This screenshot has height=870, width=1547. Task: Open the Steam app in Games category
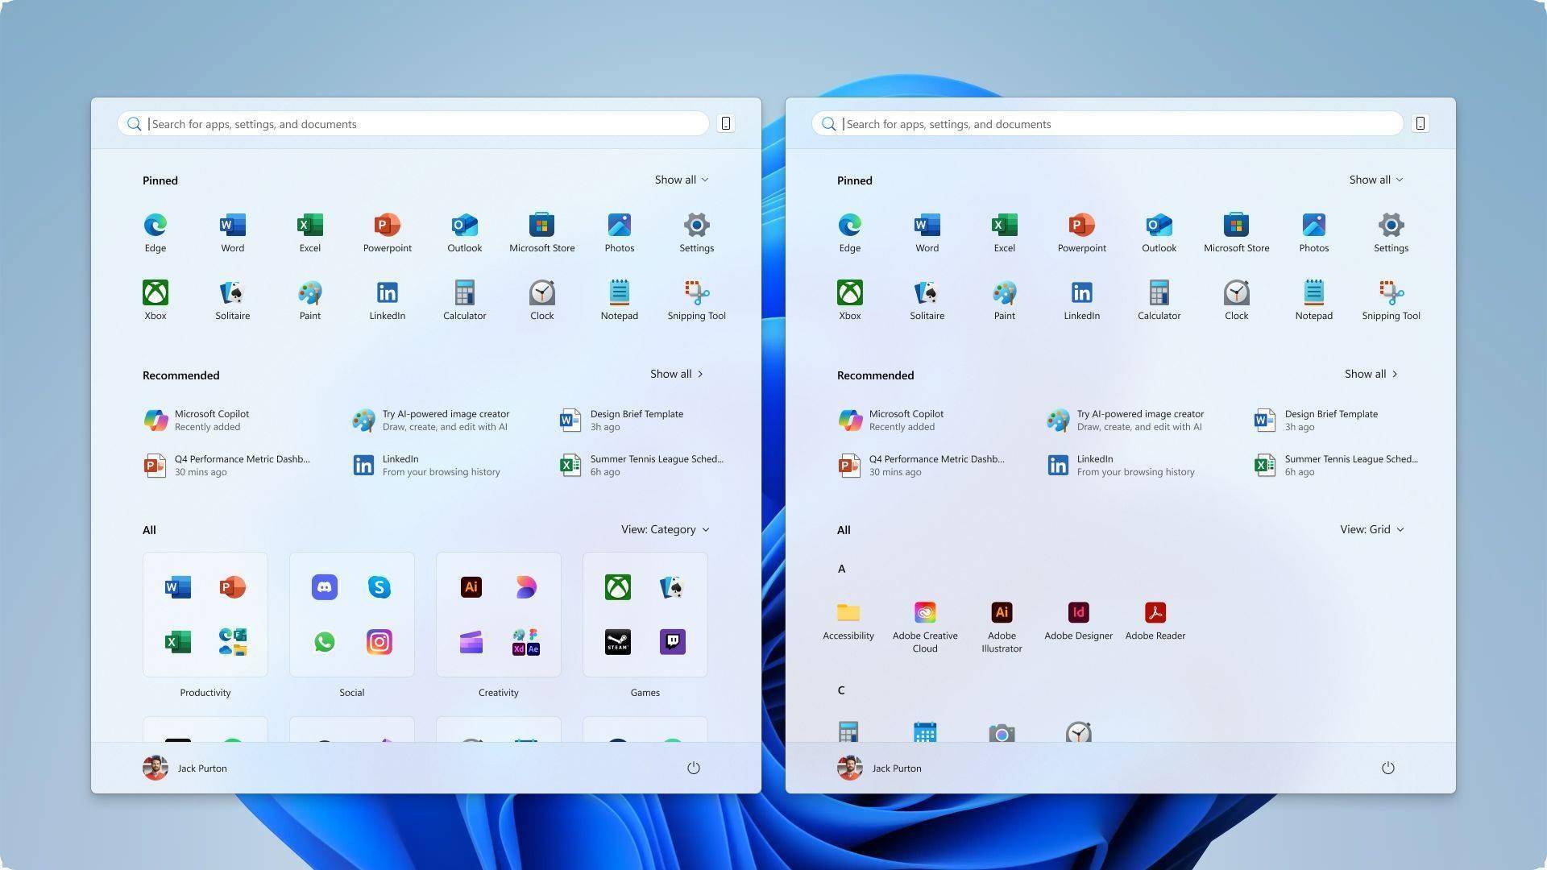(617, 641)
